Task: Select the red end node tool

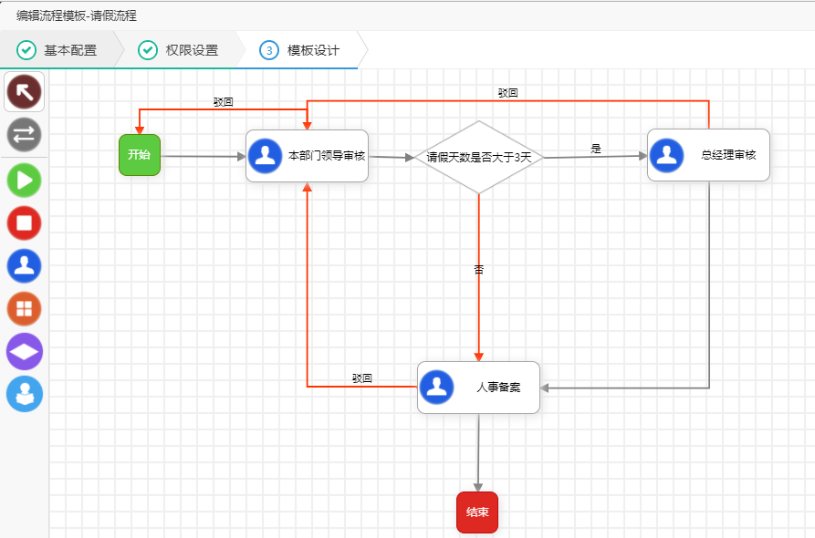Action: (24, 223)
